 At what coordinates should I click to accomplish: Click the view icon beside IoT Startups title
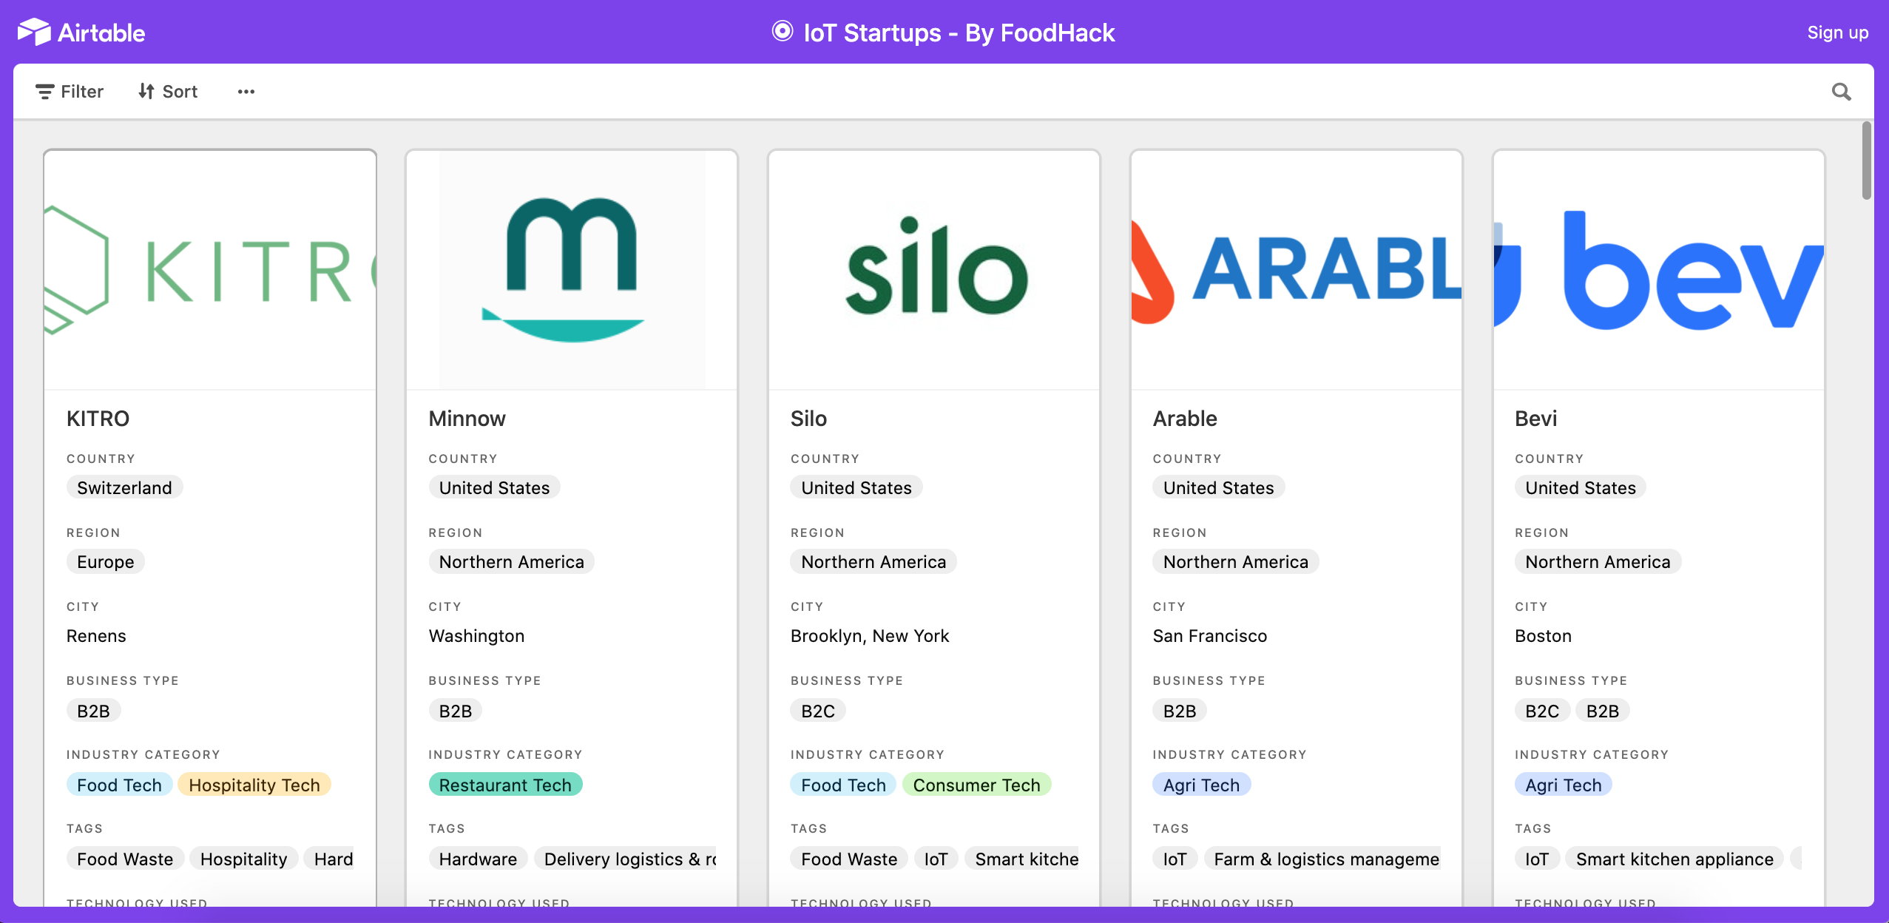(782, 32)
